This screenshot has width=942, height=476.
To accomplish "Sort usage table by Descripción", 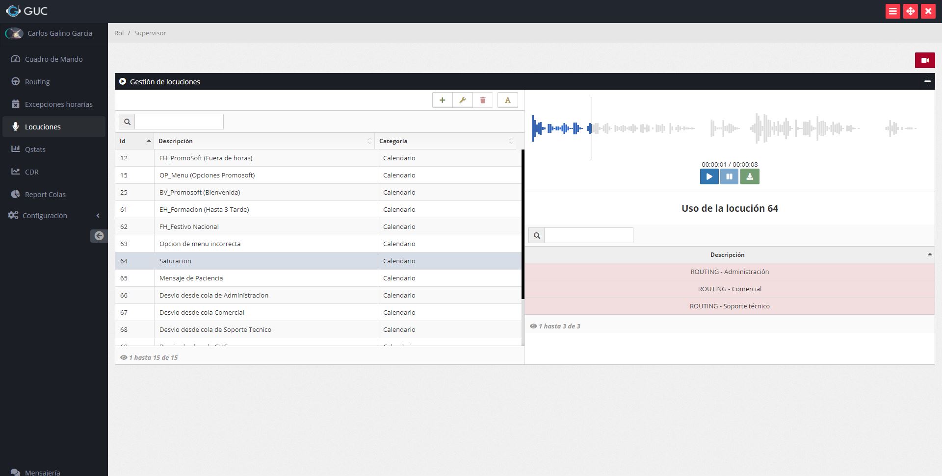I will 730,254.
